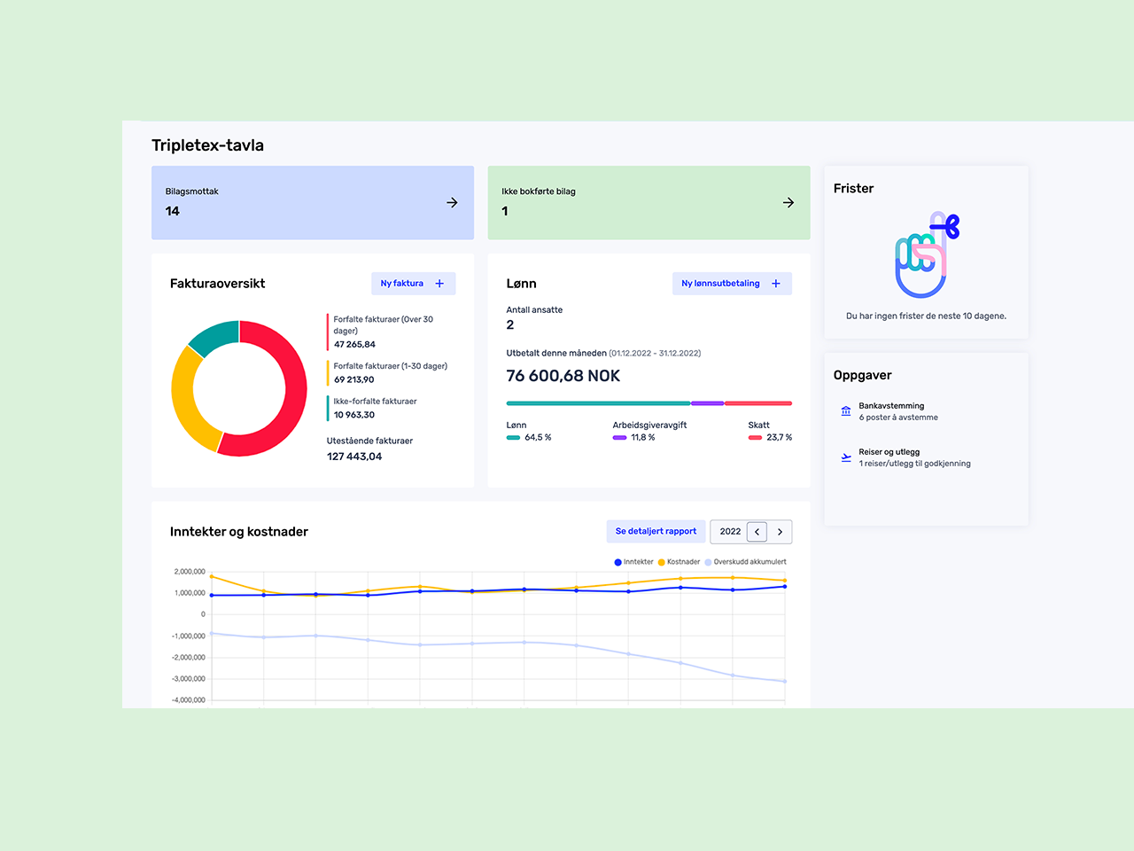Click Utbetalt denne måneden label

click(x=556, y=353)
